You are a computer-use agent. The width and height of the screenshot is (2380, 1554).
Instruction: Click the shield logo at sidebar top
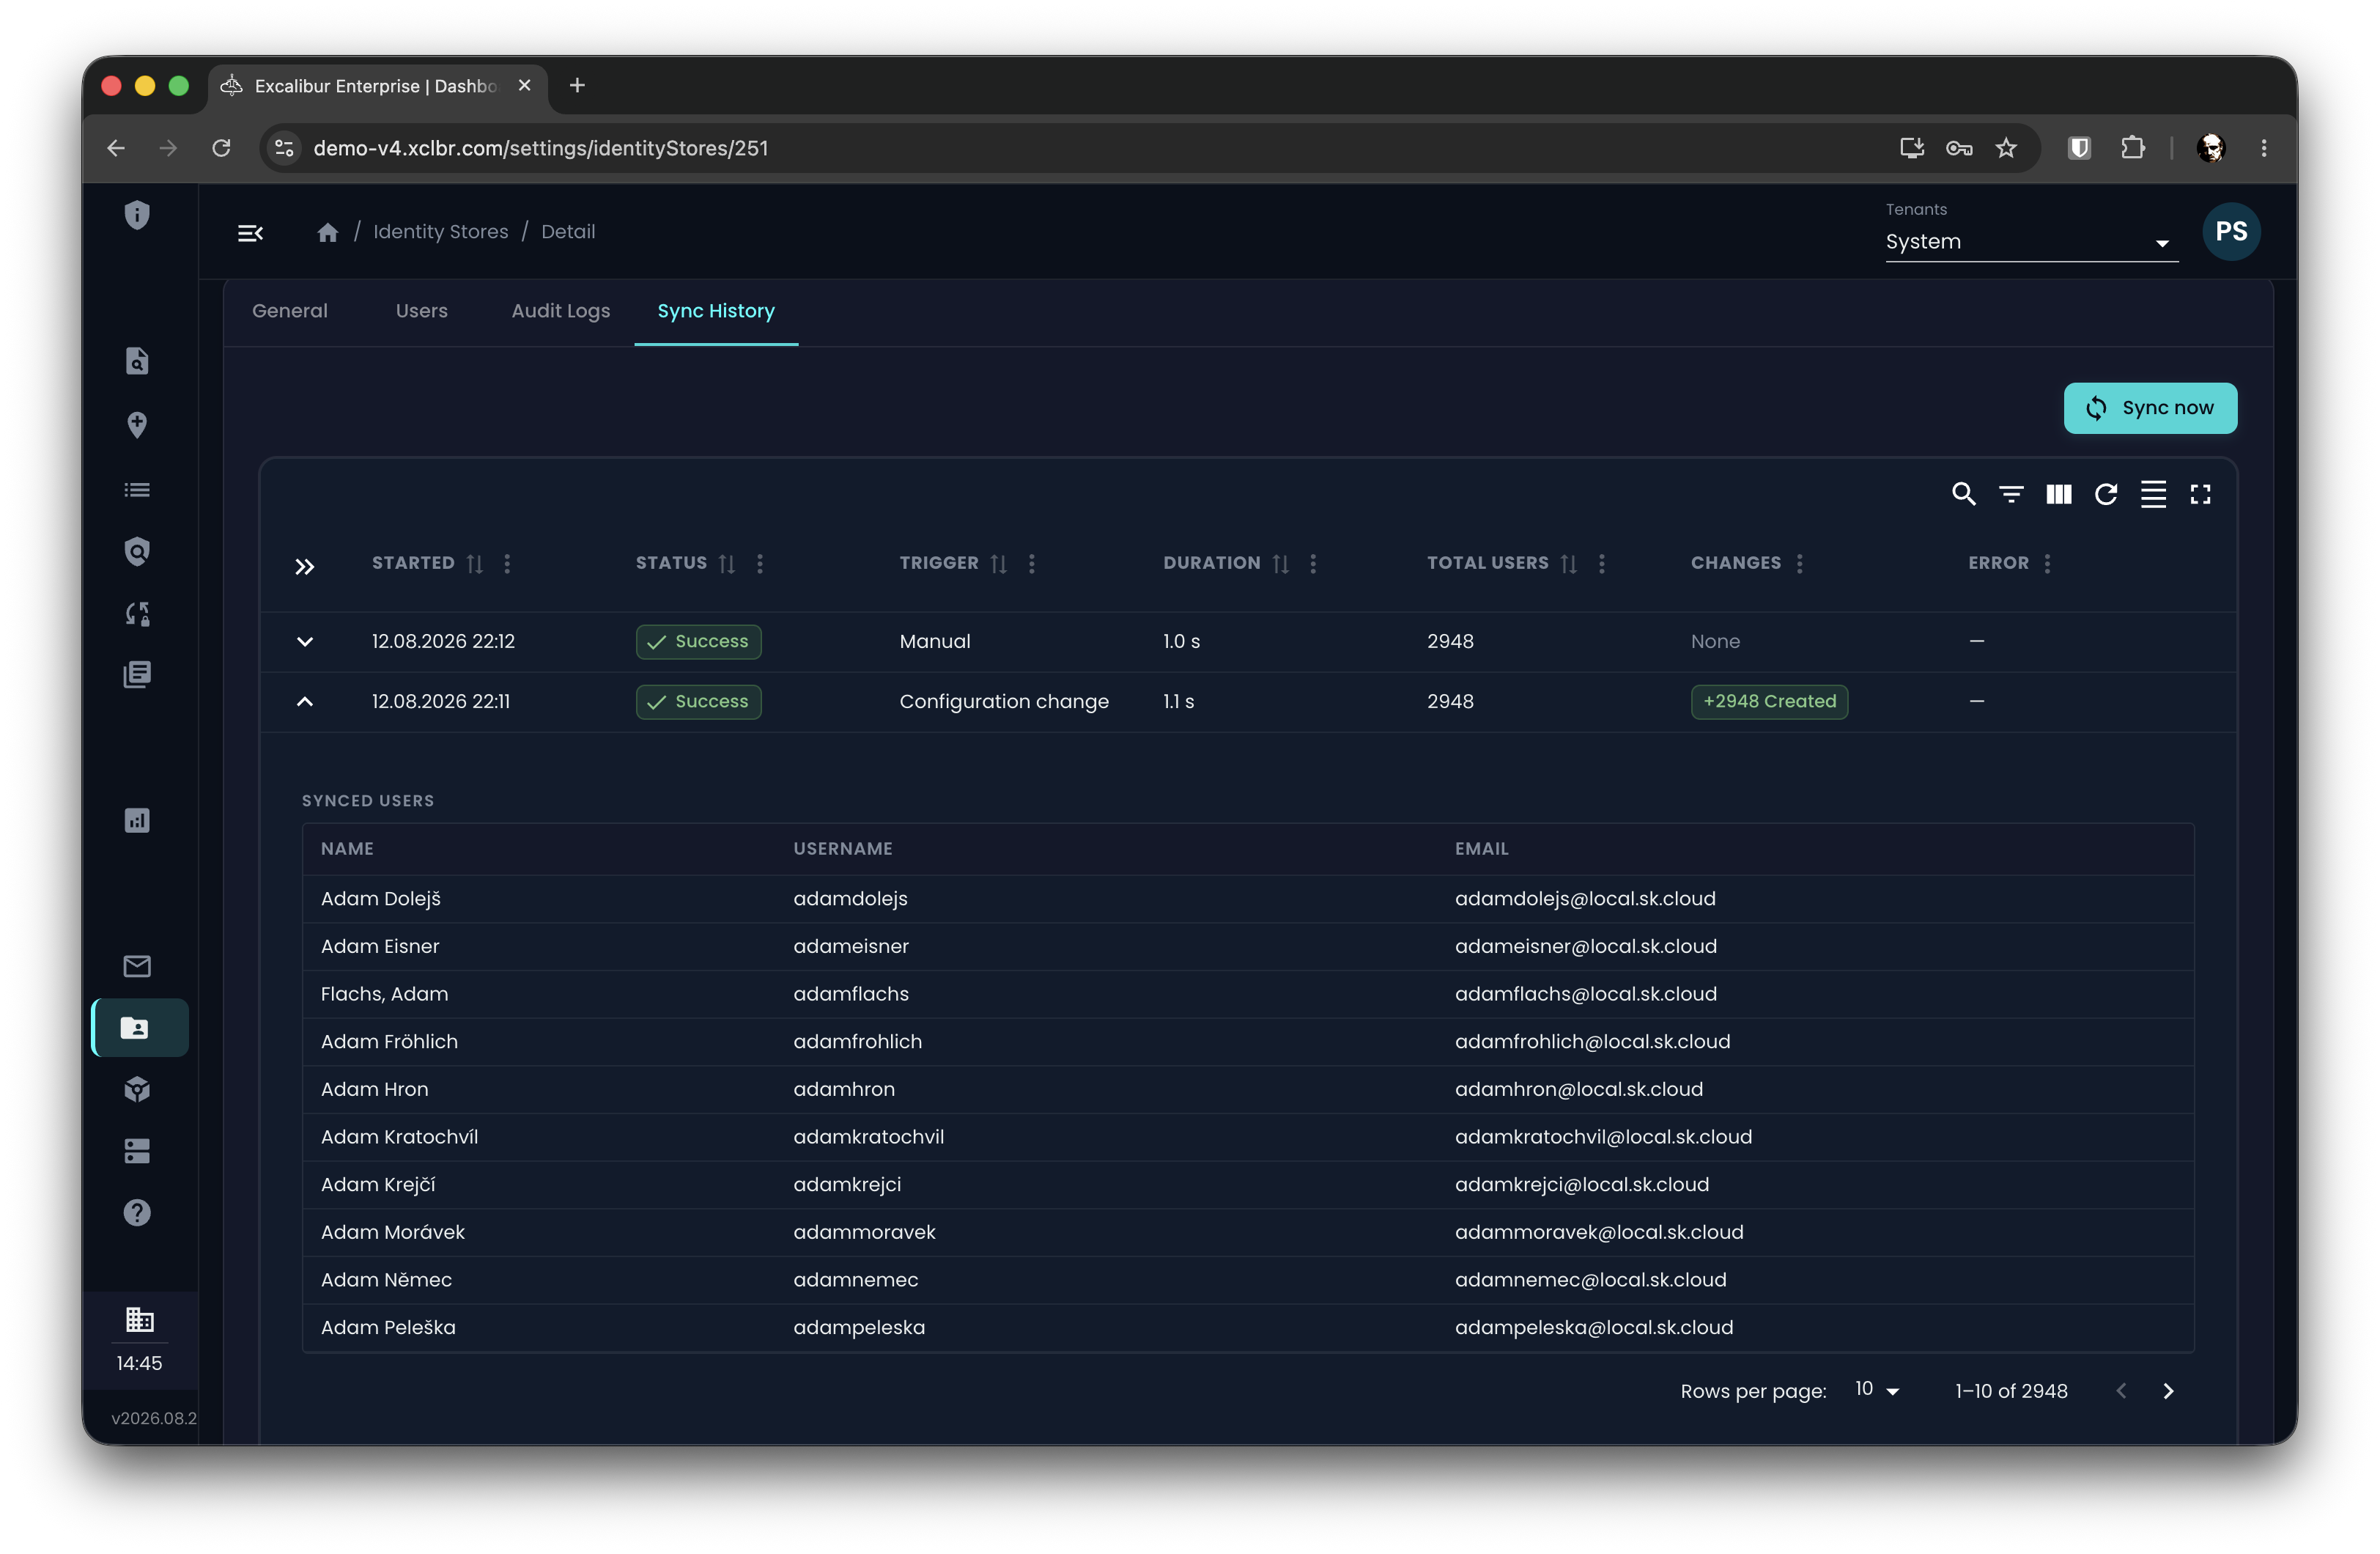(137, 215)
